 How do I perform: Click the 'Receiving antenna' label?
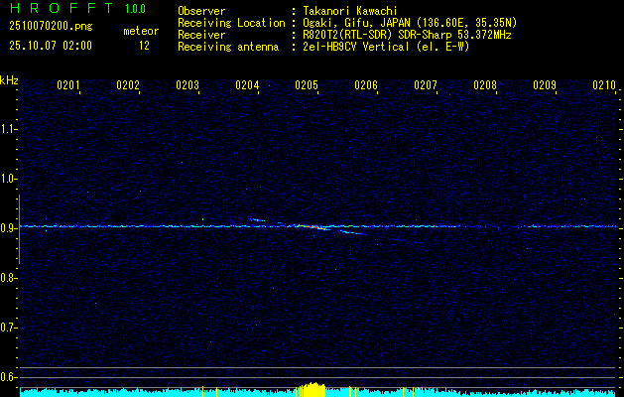[x=228, y=47]
